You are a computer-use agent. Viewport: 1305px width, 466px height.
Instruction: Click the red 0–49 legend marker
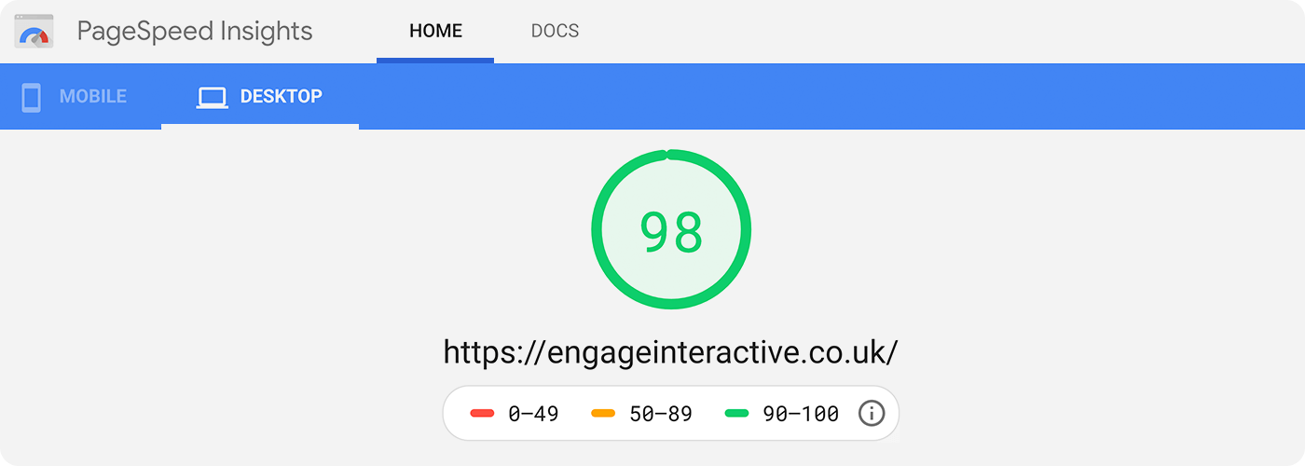[x=482, y=413]
